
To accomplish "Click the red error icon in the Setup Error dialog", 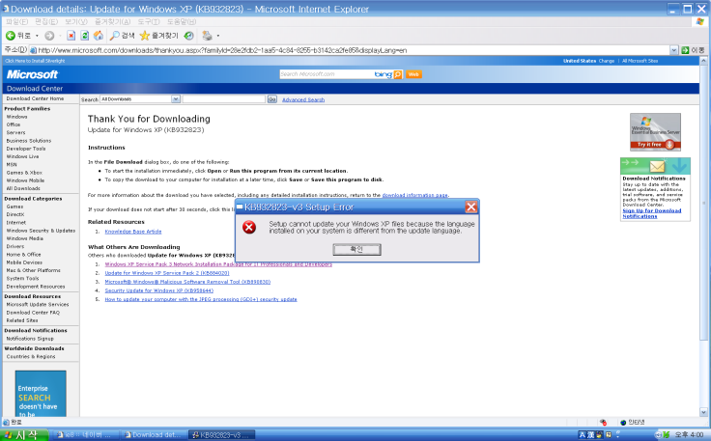I will click(x=249, y=227).
